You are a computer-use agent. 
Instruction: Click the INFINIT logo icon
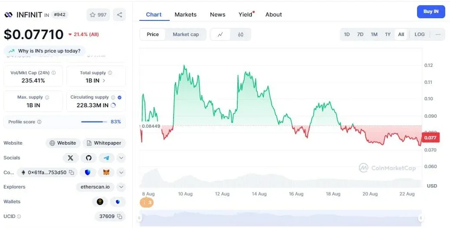click(x=8, y=15)
